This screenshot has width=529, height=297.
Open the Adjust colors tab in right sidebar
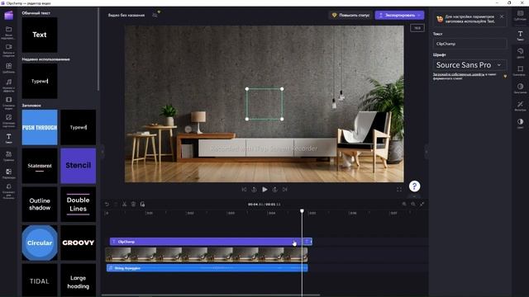tap(520, 123)
